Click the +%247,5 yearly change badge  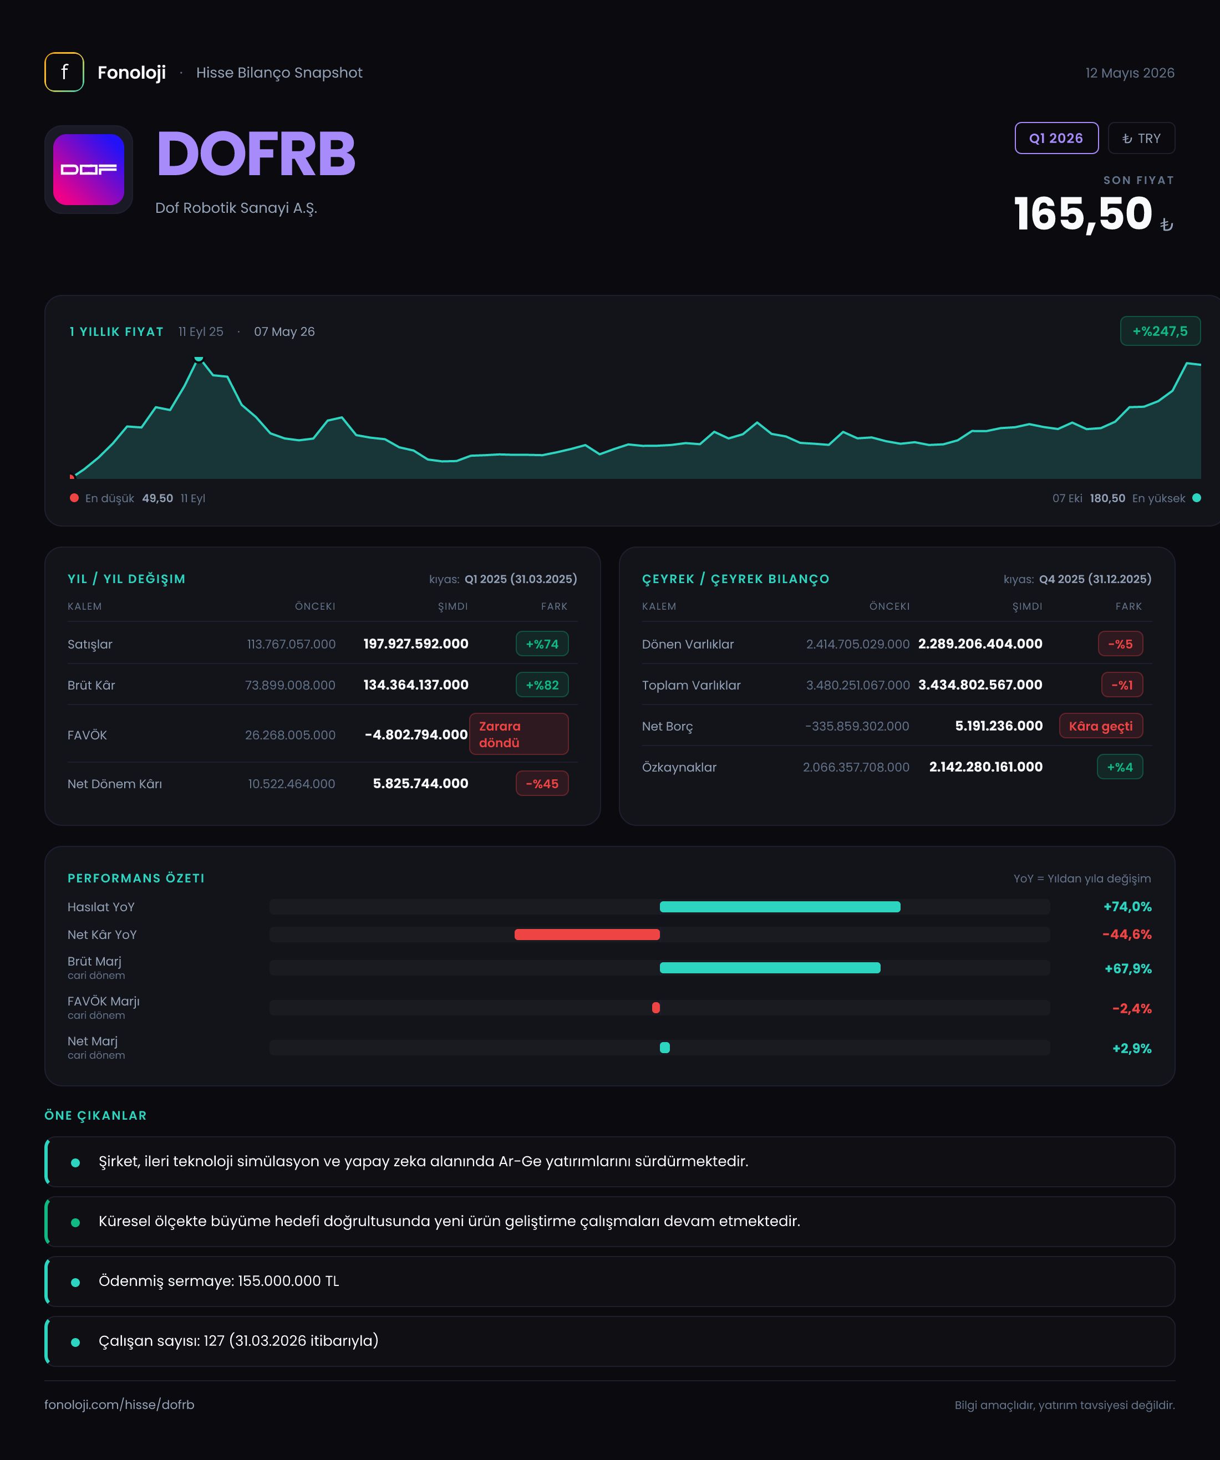(1160, 331)
